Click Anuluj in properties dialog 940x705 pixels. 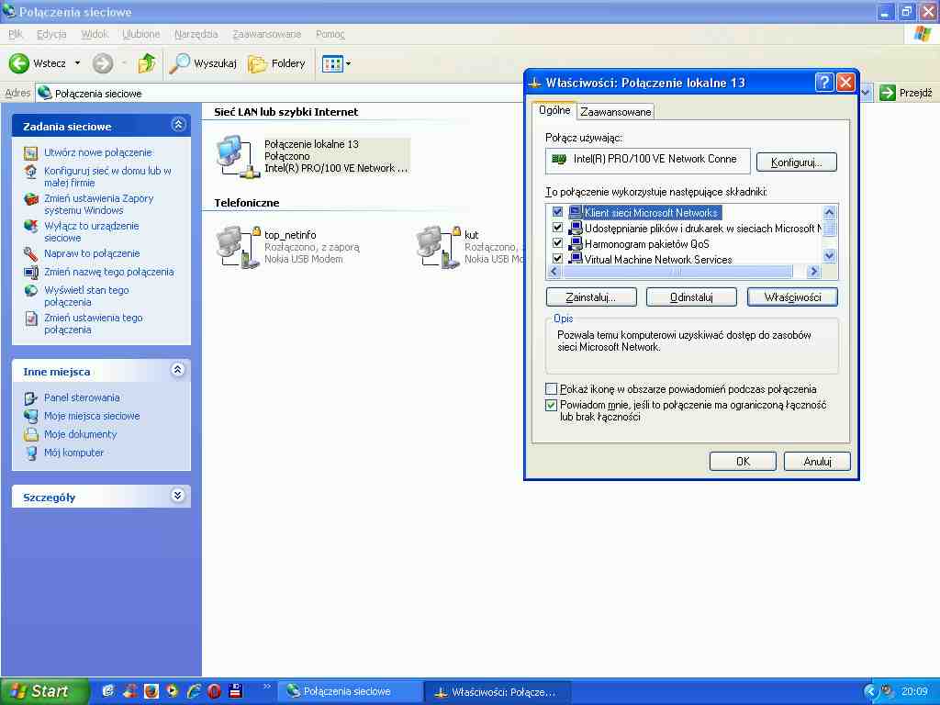pyautogui.click(x=817, y=461)
